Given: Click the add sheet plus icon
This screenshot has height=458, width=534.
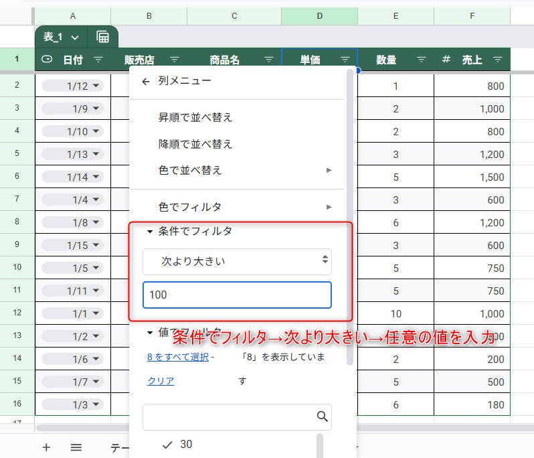Looking at the screenshot, I should (x=46, y=447).
